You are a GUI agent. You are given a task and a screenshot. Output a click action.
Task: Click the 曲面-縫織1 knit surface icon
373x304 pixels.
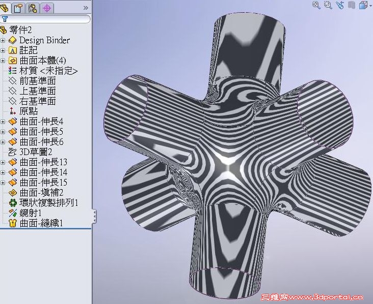pos(13,223)
